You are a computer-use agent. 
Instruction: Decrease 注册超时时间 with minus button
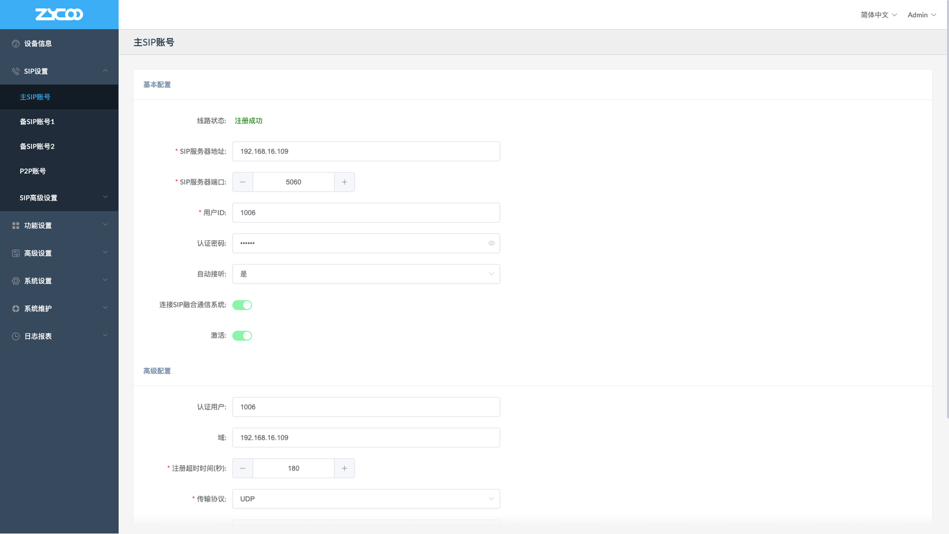[243, 468]
